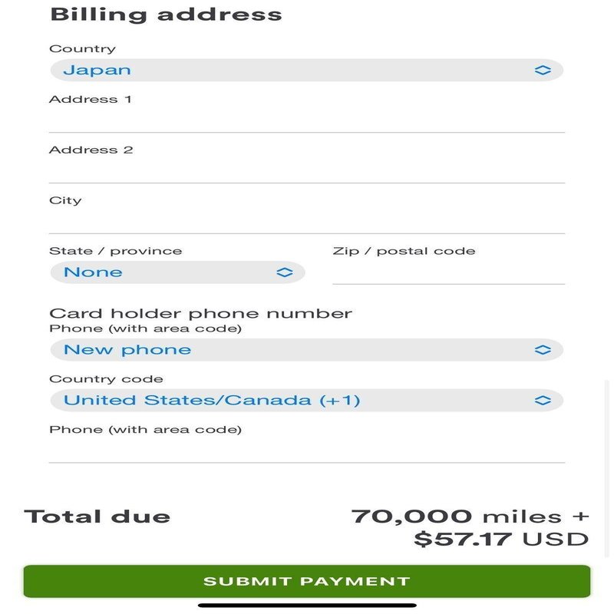Click the Card holder phone number heading
The height and width of the screenshot is (614, 614).
(x=200, y=313)
